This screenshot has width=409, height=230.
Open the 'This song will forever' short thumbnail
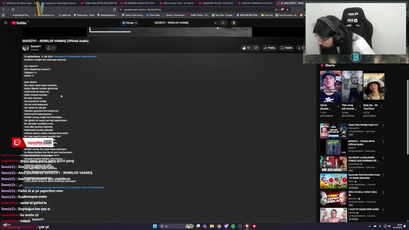pos(352,86)
